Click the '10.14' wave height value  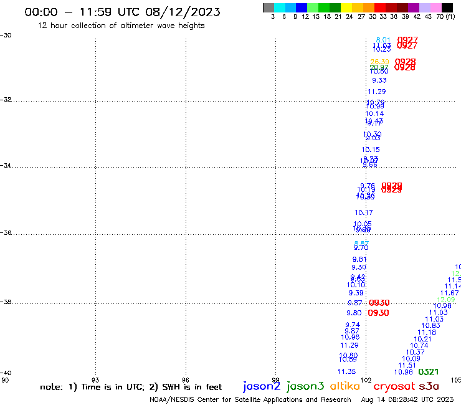click(374, 113)
